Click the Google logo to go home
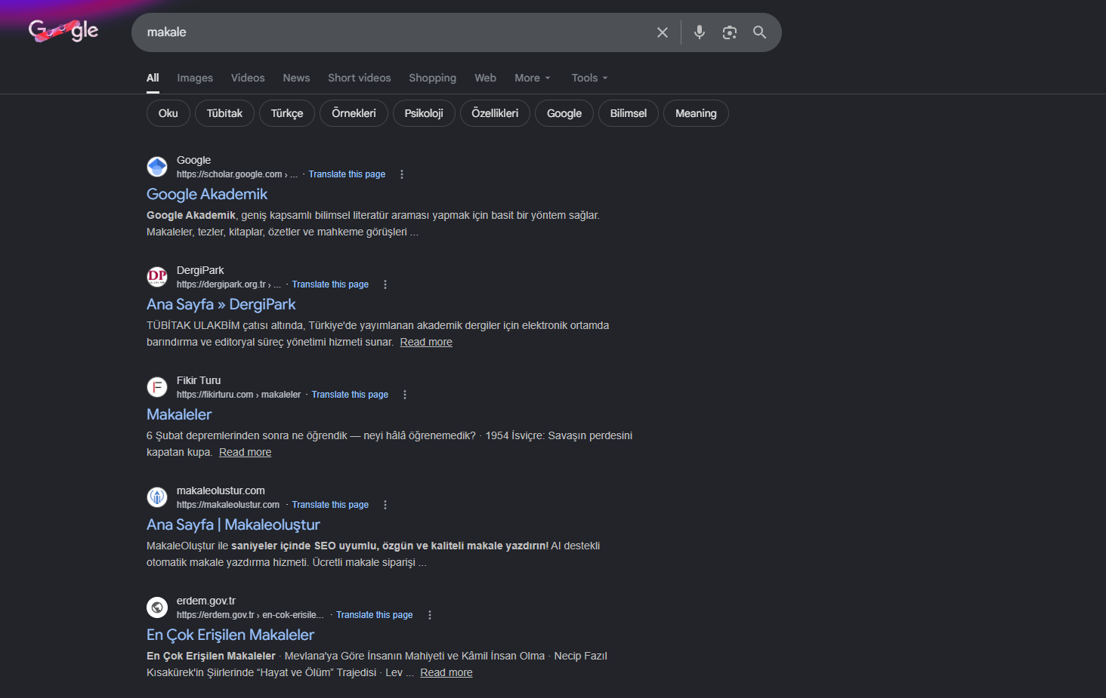Screen dimensions: 1106x698 click(63, 31)
